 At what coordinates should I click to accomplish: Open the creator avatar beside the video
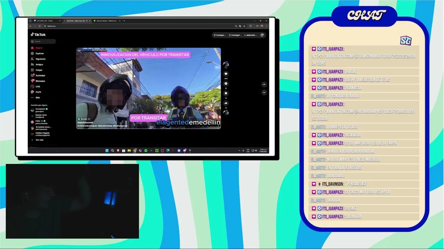coord(226,64)
